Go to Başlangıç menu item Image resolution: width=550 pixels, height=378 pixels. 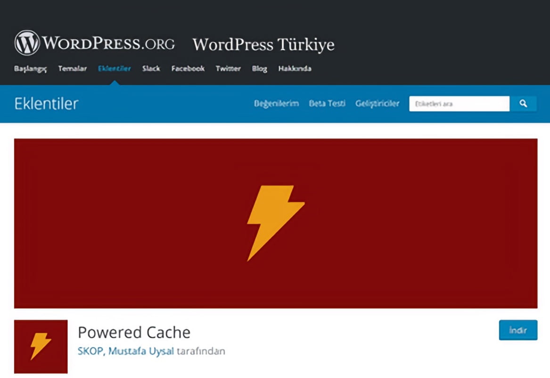(31, 69)
